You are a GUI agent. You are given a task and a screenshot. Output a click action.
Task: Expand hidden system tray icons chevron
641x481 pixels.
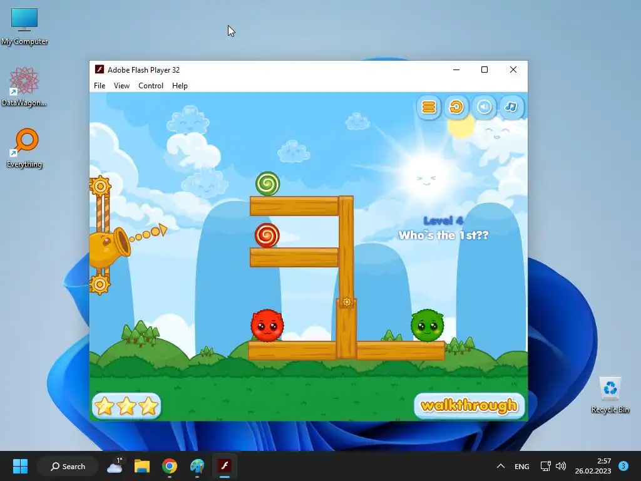[500, 466]
